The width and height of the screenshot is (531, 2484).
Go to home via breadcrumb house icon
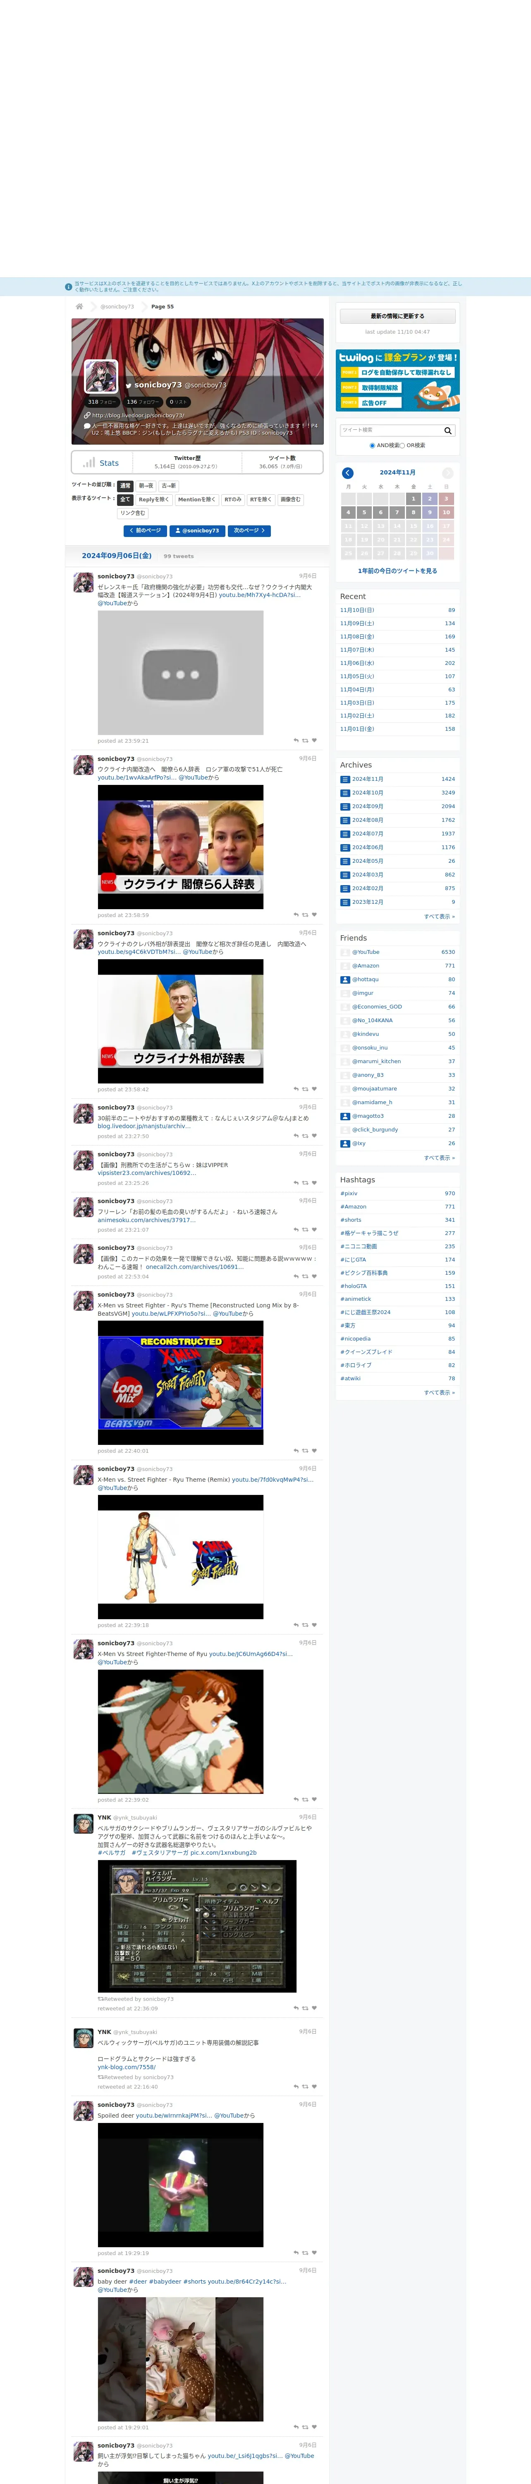(x=79, y=307)
